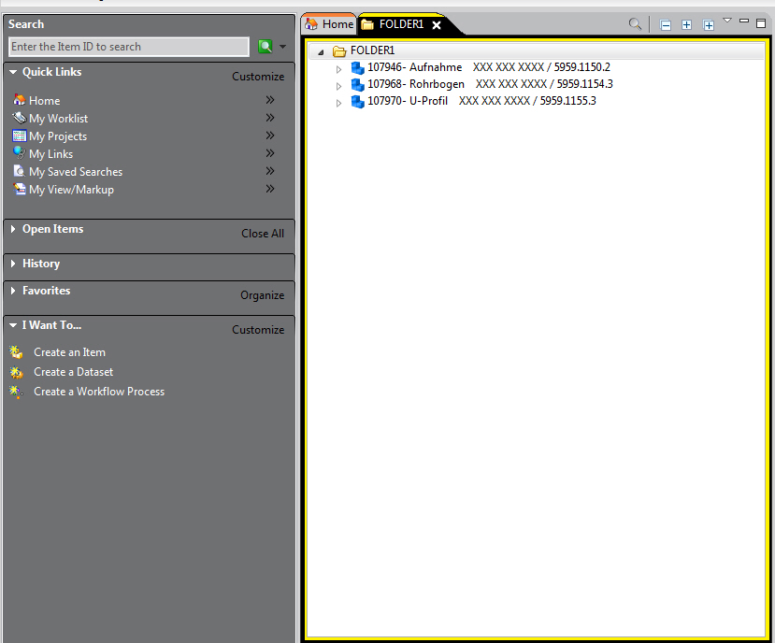Expand the 107970- U-Profil node

[x=338, y=104]
